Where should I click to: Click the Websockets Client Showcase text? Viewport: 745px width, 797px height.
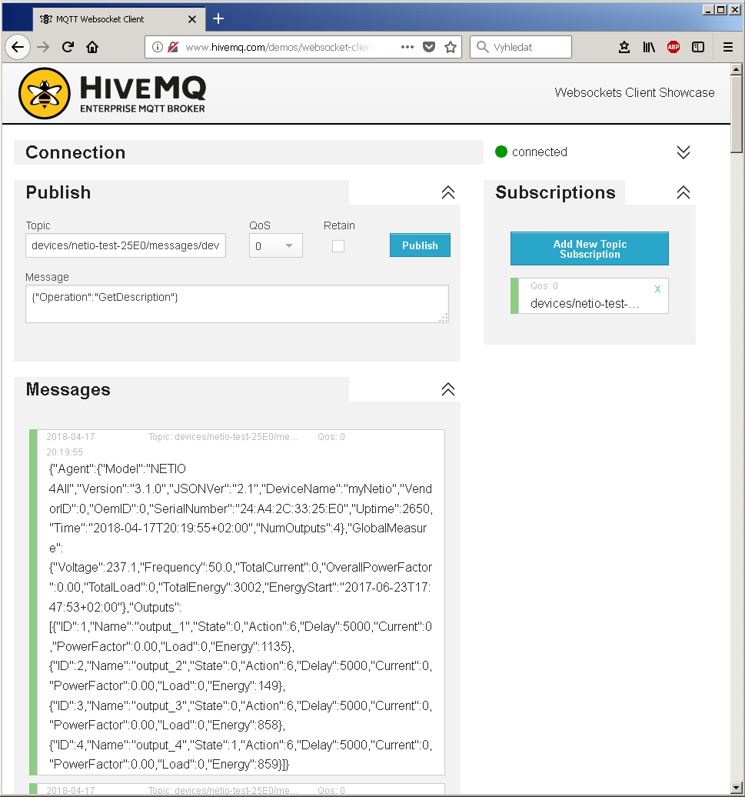coord(634,92)
